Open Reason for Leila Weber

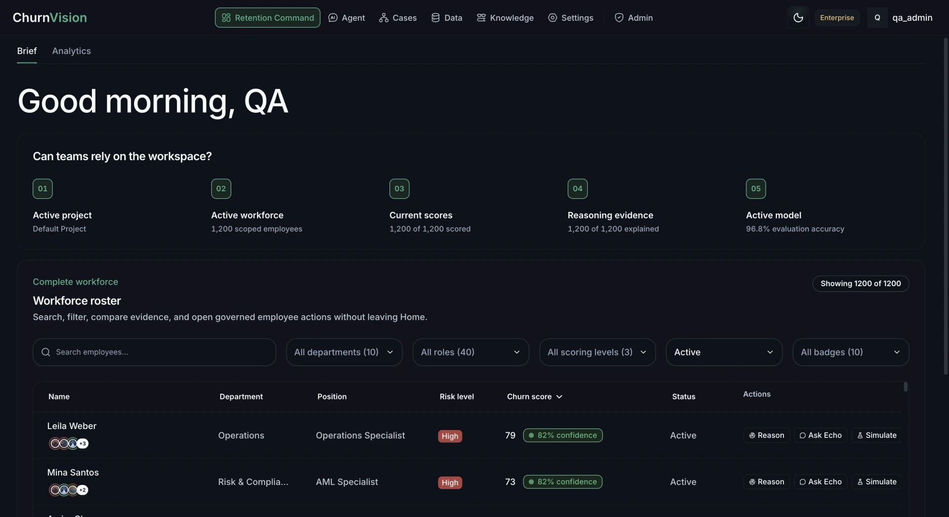(767, 435)
